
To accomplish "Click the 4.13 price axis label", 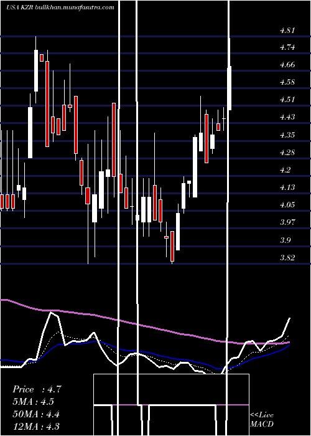I will point(287,187).
